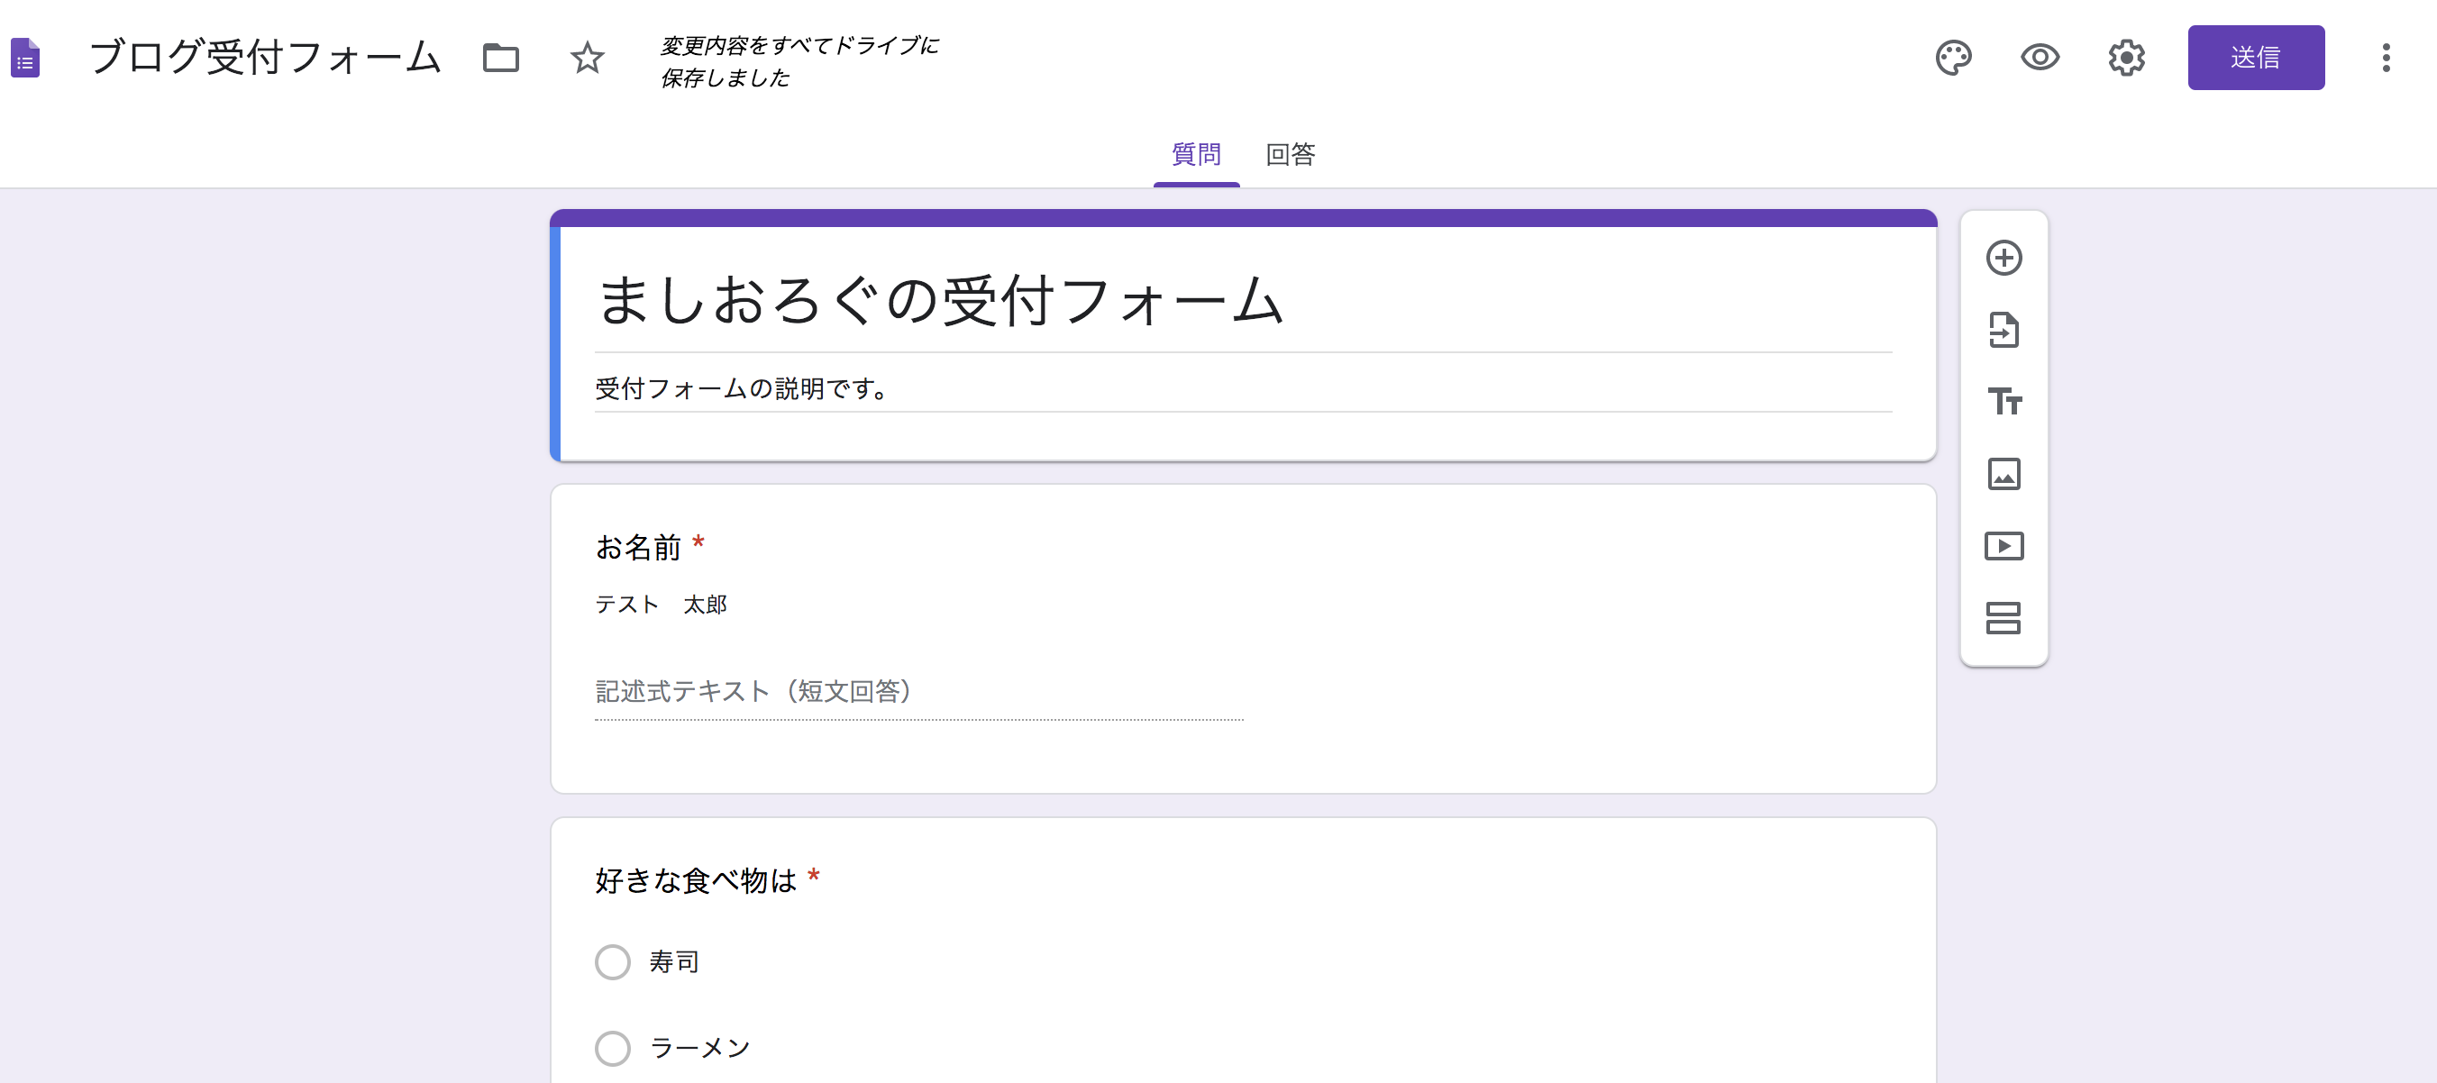This screenshot has height=1083, width=2437.
Task: Click the 送信 button
Action: [x=2255, y=58]
